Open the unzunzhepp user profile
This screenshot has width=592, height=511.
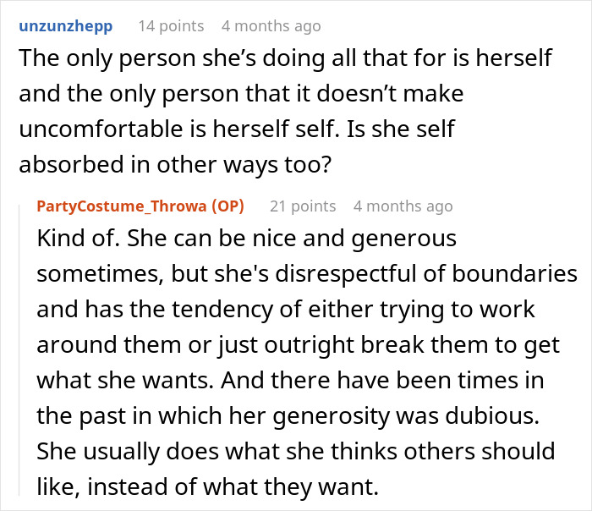[x=66, y=26]
